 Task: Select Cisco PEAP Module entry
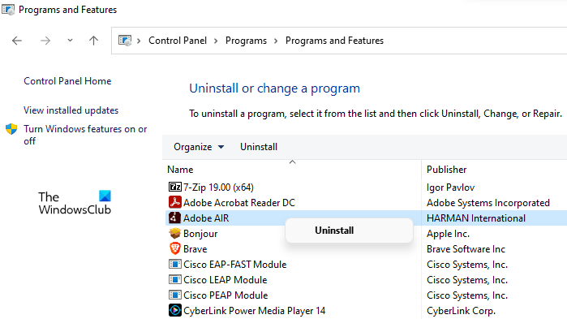click(x=226, y=295)
